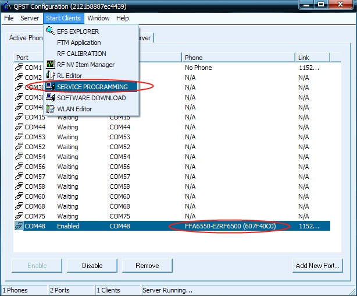This screenshot has width=357, height=296.
Task: Click the COM53 port icon
Action: pyautogui.click(x=19, y=137)
